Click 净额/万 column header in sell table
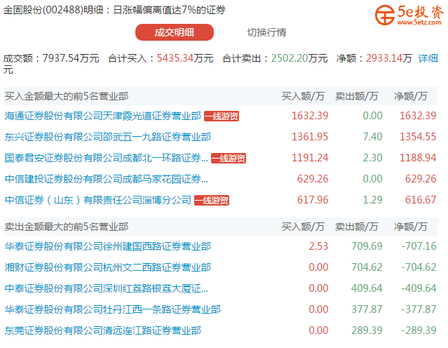Image resolution: width=448 pixels, height=348 pixels. coord(410,227)
